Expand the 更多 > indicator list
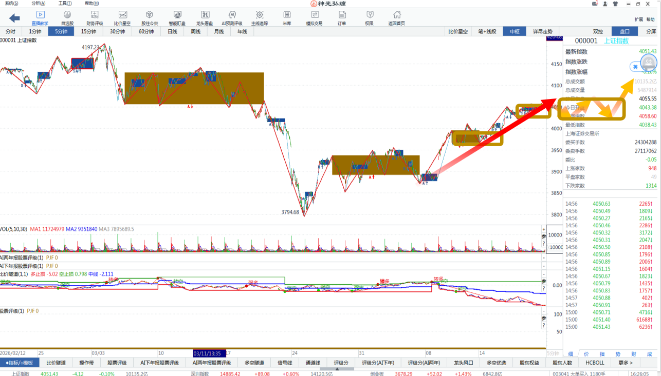This screenshot has height=376, width=661. pyautogui.click(x=625, y=363)
